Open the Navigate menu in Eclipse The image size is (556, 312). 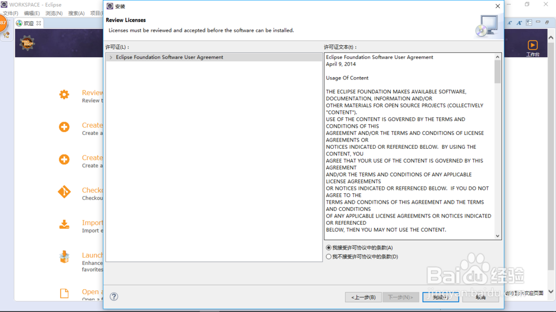(54, 13)
